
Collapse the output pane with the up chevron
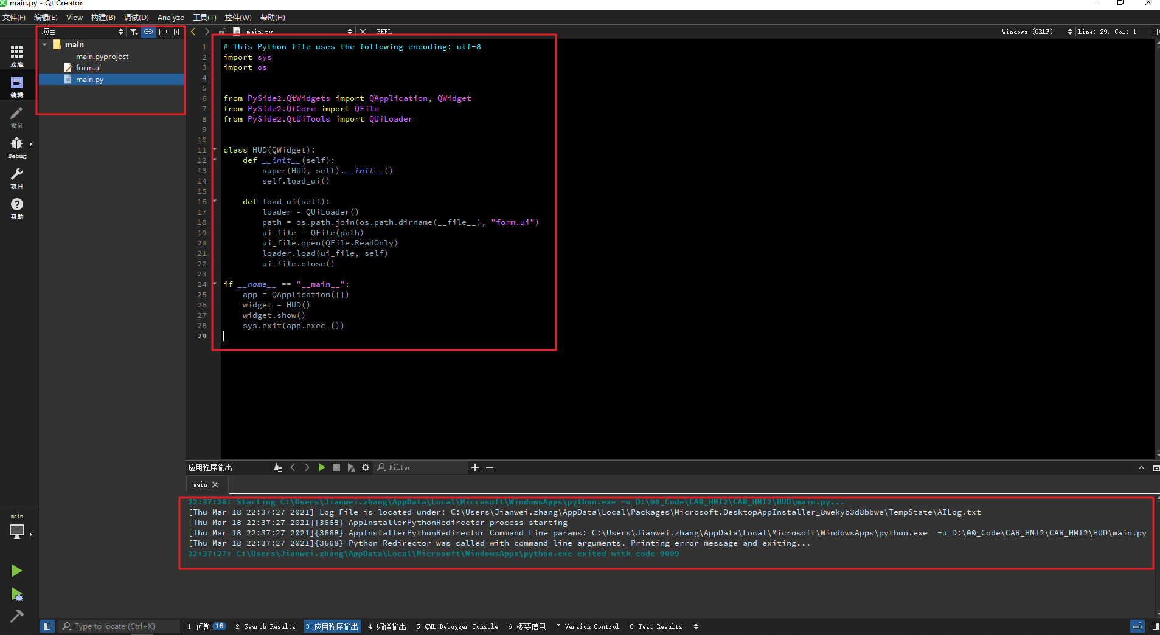pos(1141,468)
